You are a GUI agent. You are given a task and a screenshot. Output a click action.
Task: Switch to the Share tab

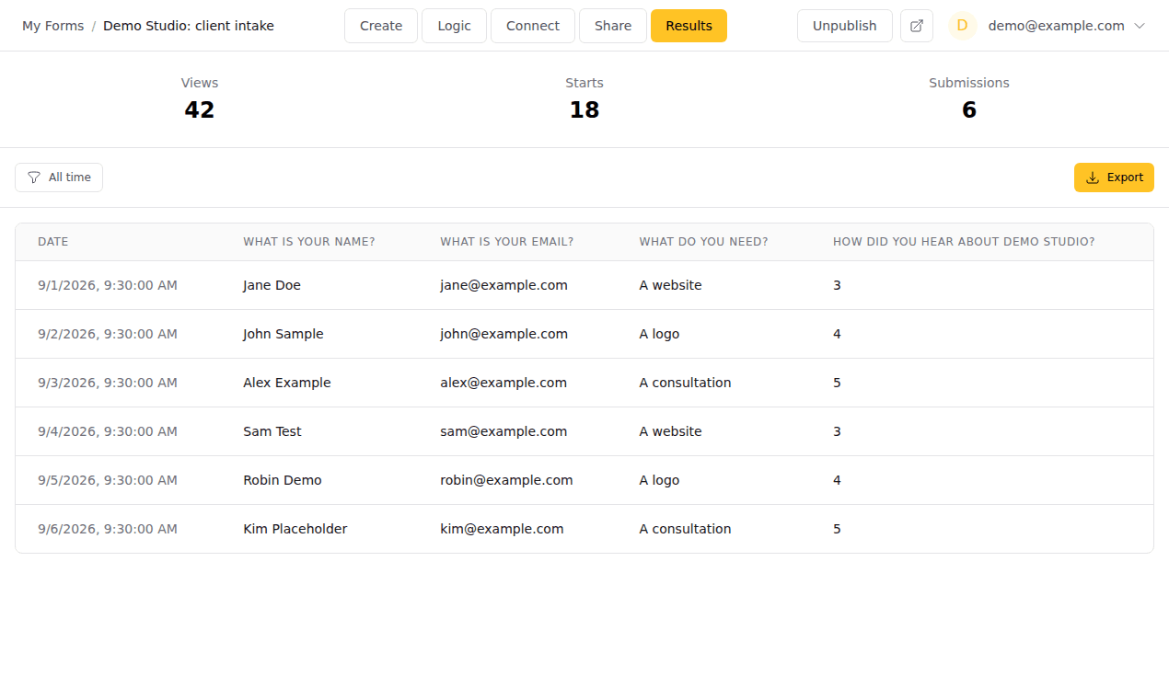point(613,26)
